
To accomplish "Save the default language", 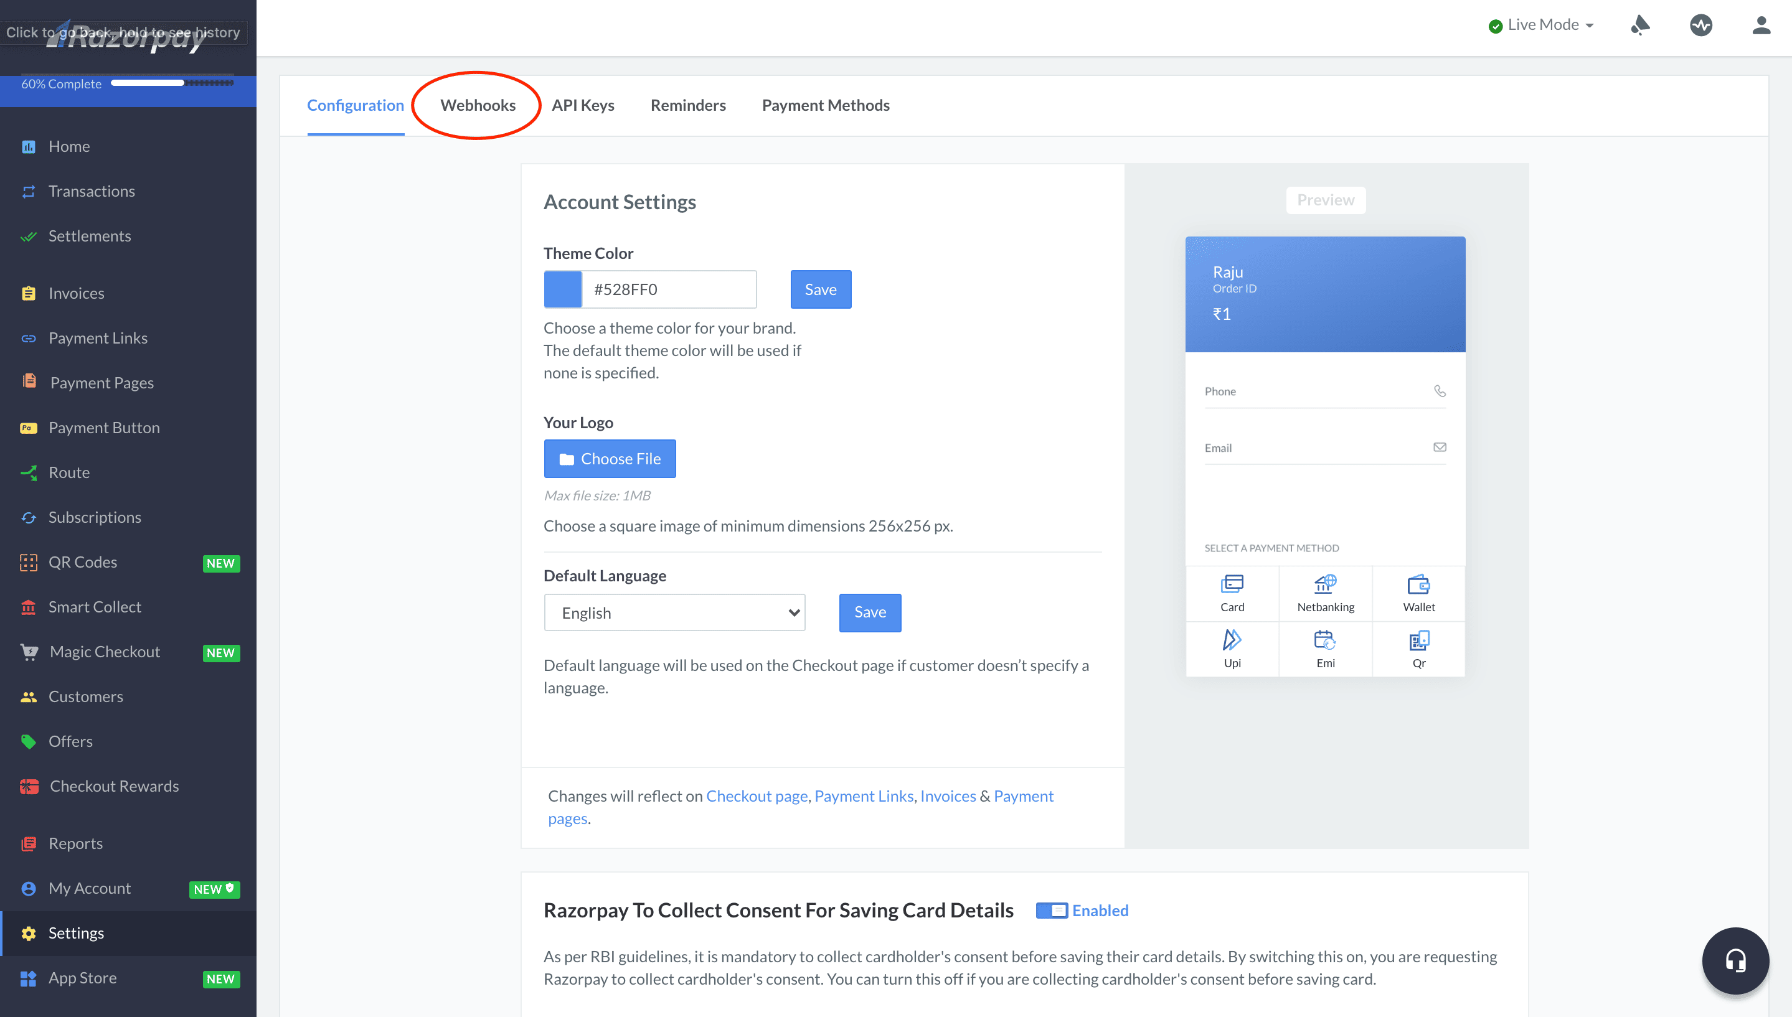I will coord(869,612).
